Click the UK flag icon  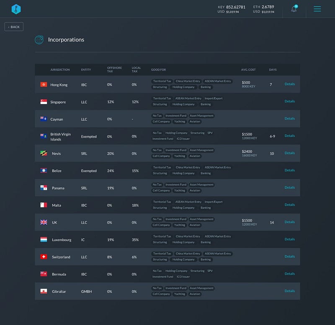(44, 222)
